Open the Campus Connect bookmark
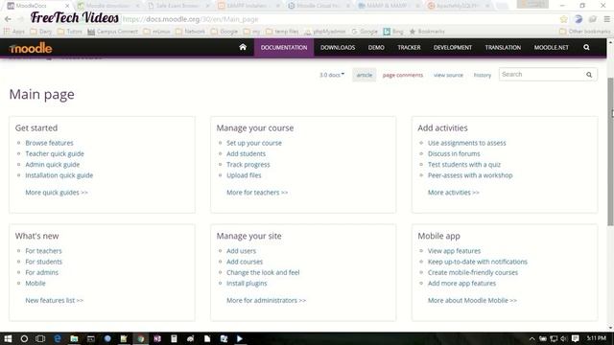The height and width of the screenshot is (345, 614). click(x=113, y=32)
